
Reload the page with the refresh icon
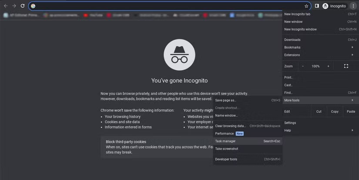(x=23, y=6)
